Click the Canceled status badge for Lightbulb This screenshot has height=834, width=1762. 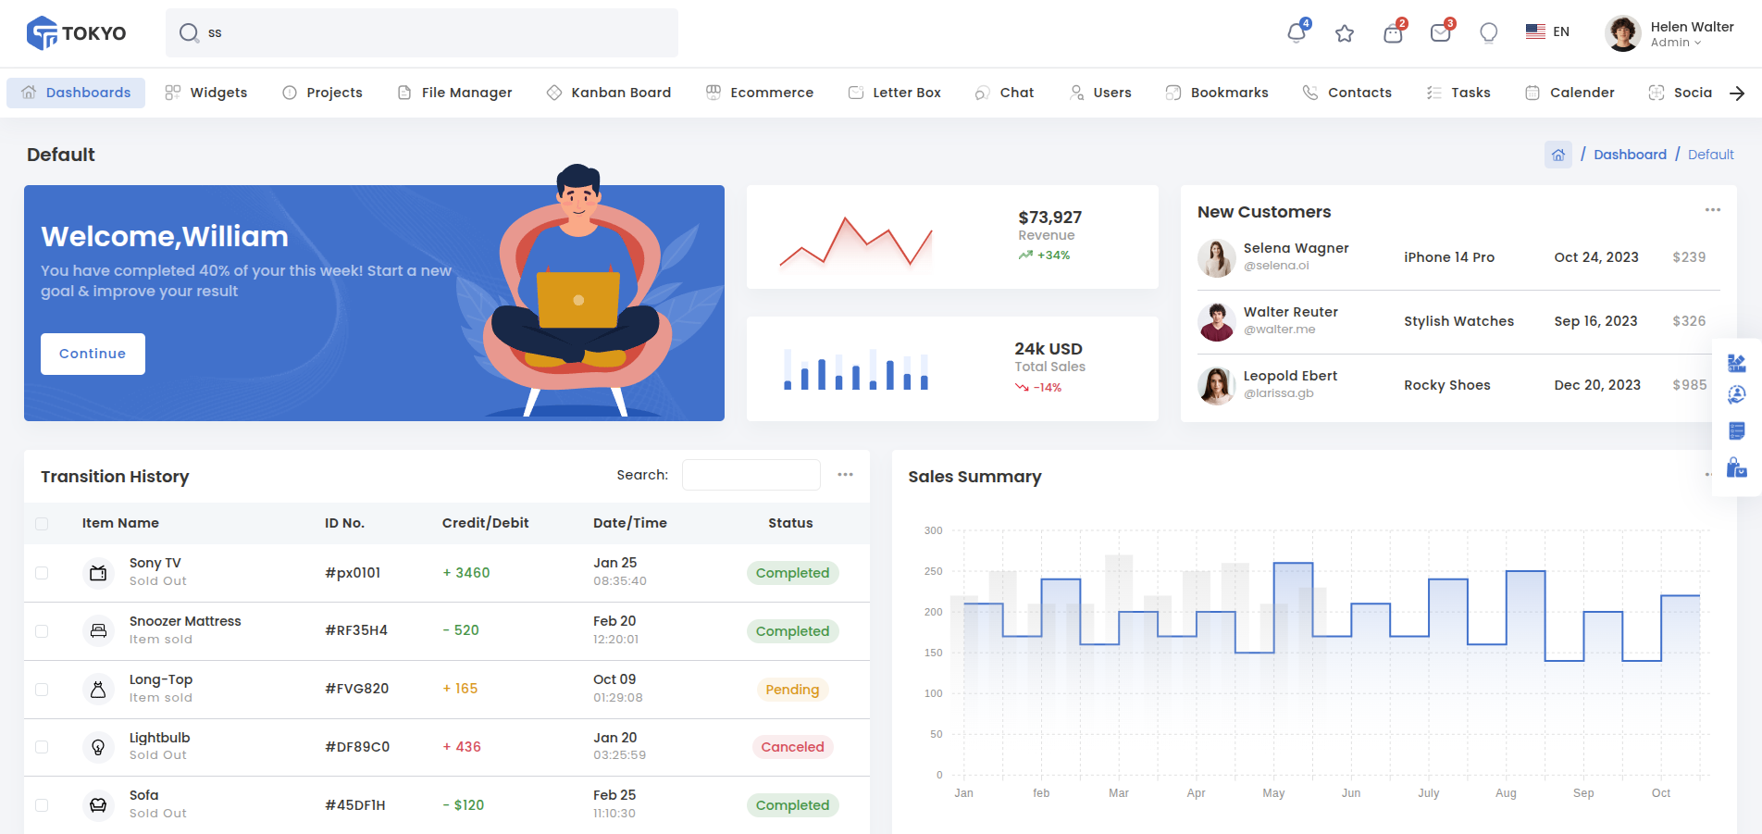click(792, 747)
